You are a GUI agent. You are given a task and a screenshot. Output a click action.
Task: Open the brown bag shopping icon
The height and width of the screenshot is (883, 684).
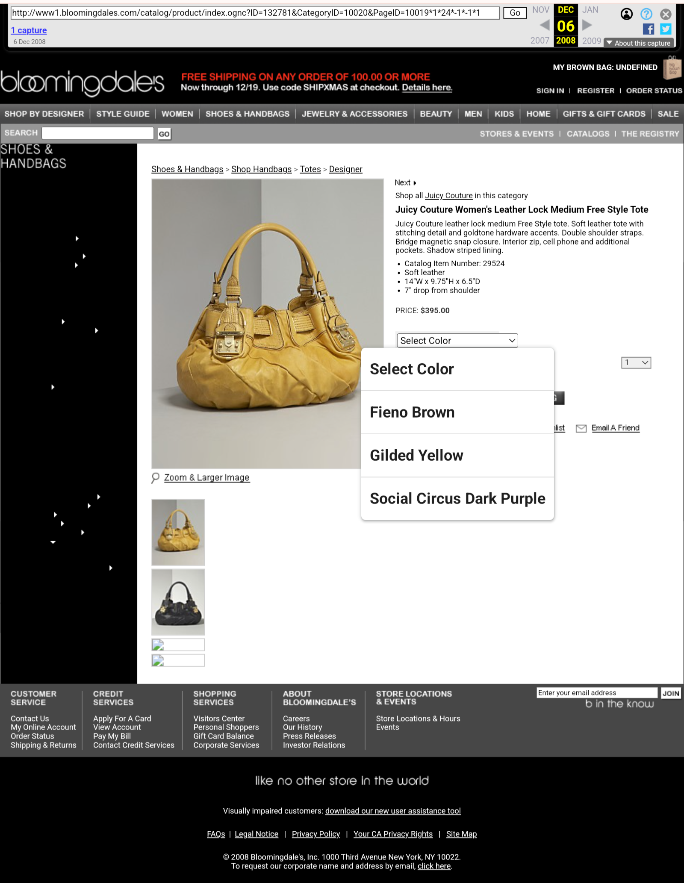(672, 68)
